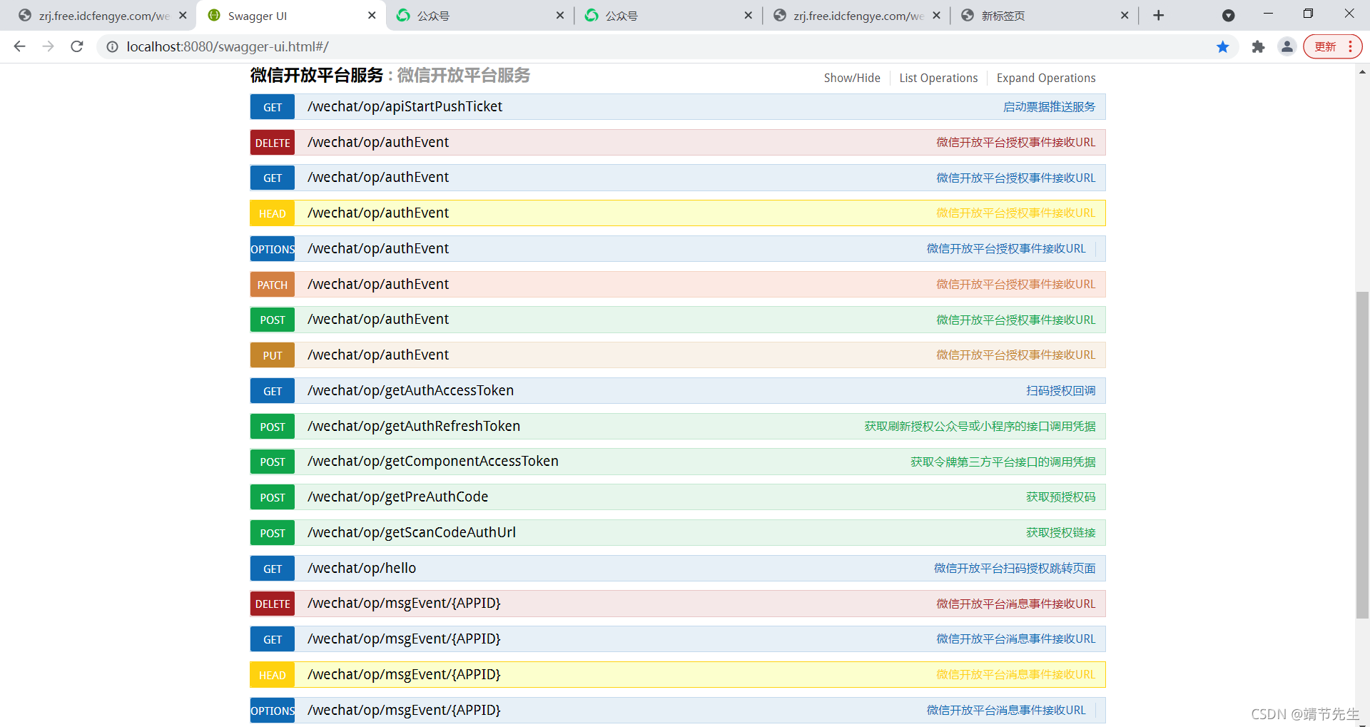Screen dimensions: 1370x727
Task: Expand the /wechat/op/getComponentAccessToken endpoint
Action: [x=433, y=461]
